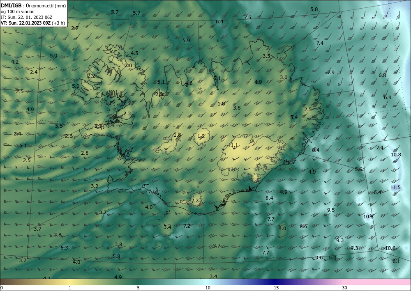Click the legend tick label 0
This screenshot has width=411, height=291.
(2, 288)
